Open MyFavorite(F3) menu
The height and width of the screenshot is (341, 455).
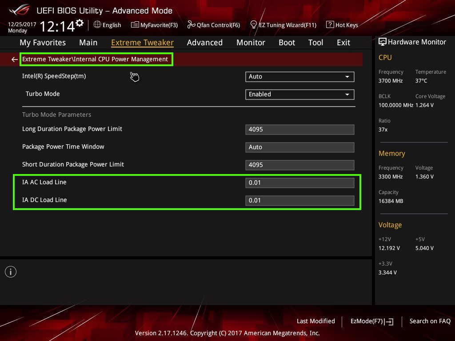click(x=154, y=25)
